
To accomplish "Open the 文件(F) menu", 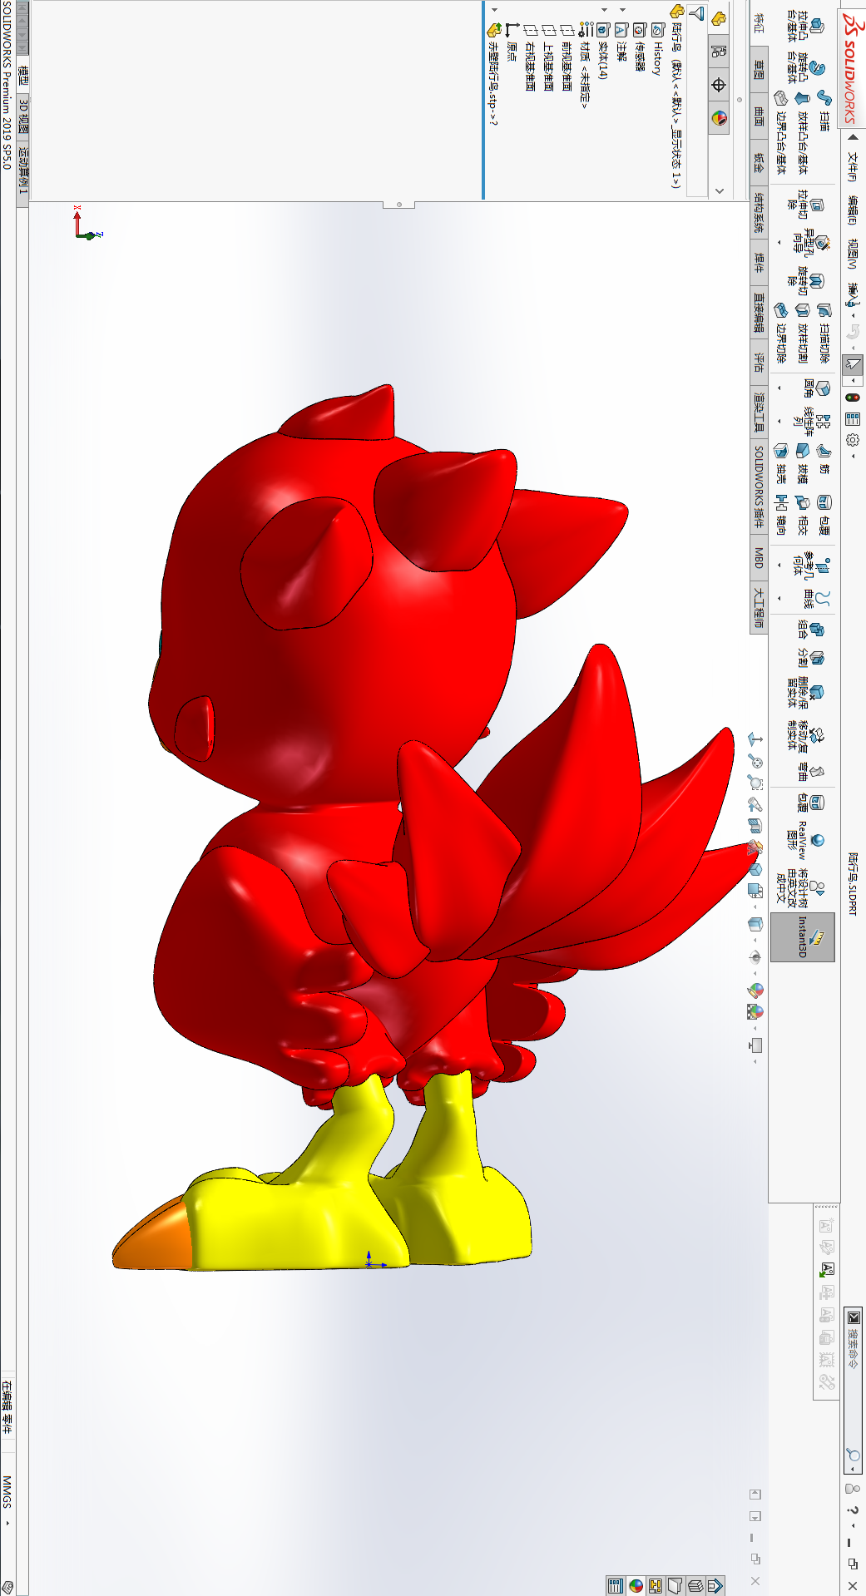I will (852, 166).
